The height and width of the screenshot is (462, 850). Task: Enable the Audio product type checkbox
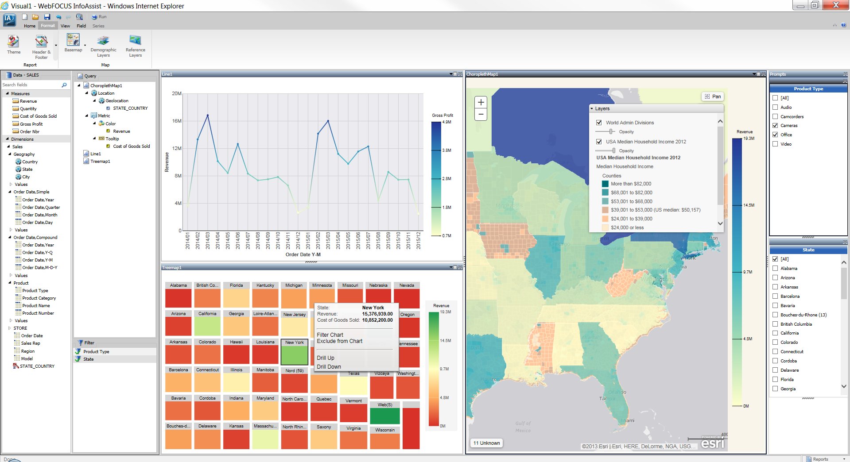point(775,107)
